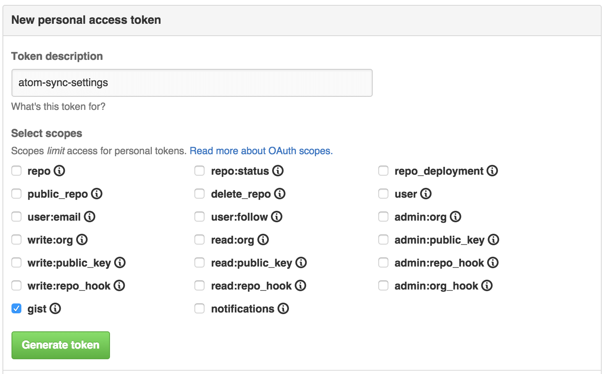Enable the admin:public_key checkbox
This screenshot has width=605, height=374.
point(383,239)
